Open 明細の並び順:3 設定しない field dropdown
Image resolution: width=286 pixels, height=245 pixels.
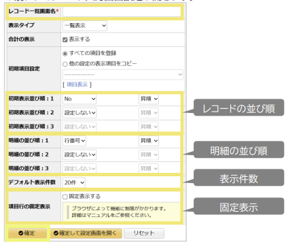click(x=79, y=169)
